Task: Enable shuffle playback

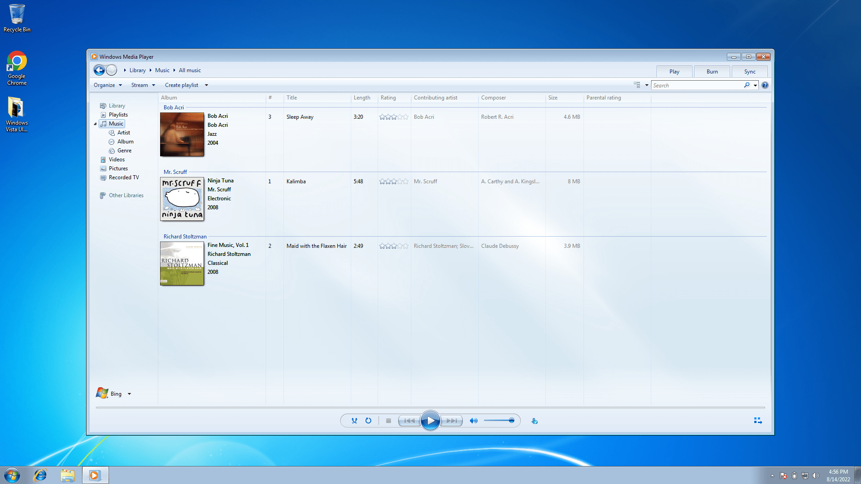Action: point(354,420)
